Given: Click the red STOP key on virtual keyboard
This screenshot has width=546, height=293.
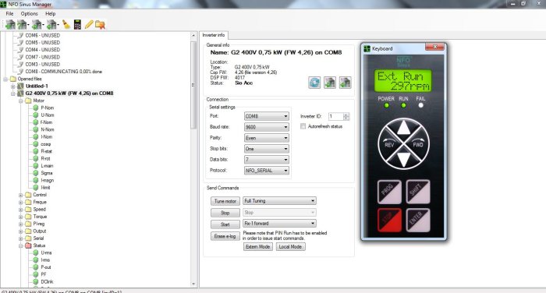Looking at the screenshot, I should pos(389,220).
